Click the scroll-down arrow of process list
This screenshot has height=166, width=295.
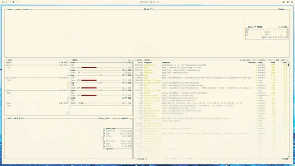tap(289, 156)
